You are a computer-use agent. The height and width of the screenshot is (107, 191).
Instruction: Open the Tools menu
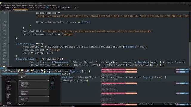pos(36,5)
